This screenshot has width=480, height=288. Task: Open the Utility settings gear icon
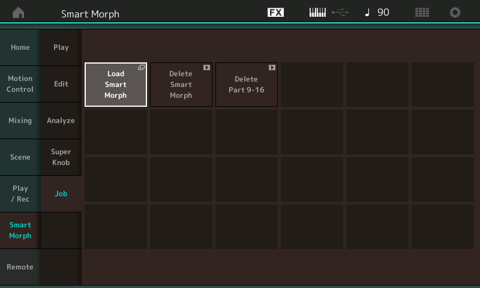455,13
